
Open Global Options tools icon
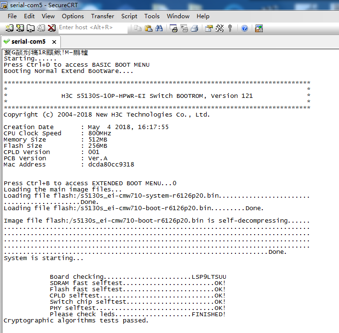pyautogui.click(x=220, y=28)
